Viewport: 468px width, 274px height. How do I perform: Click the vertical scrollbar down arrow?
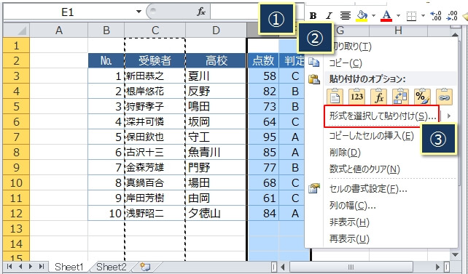tap(455, 254)
